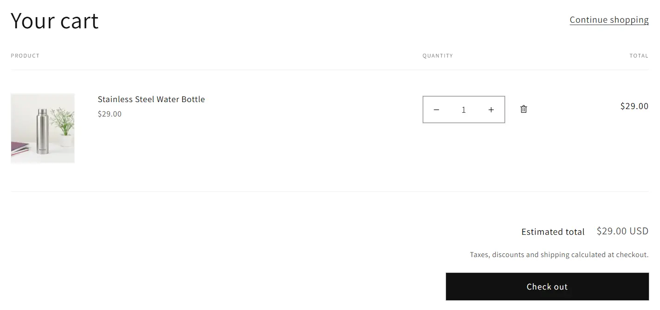Image resolution: width=660 pixels, height=310 pixels.
Task: Click the minus icon to decrease quantity
Action: [x=436, y=110]
